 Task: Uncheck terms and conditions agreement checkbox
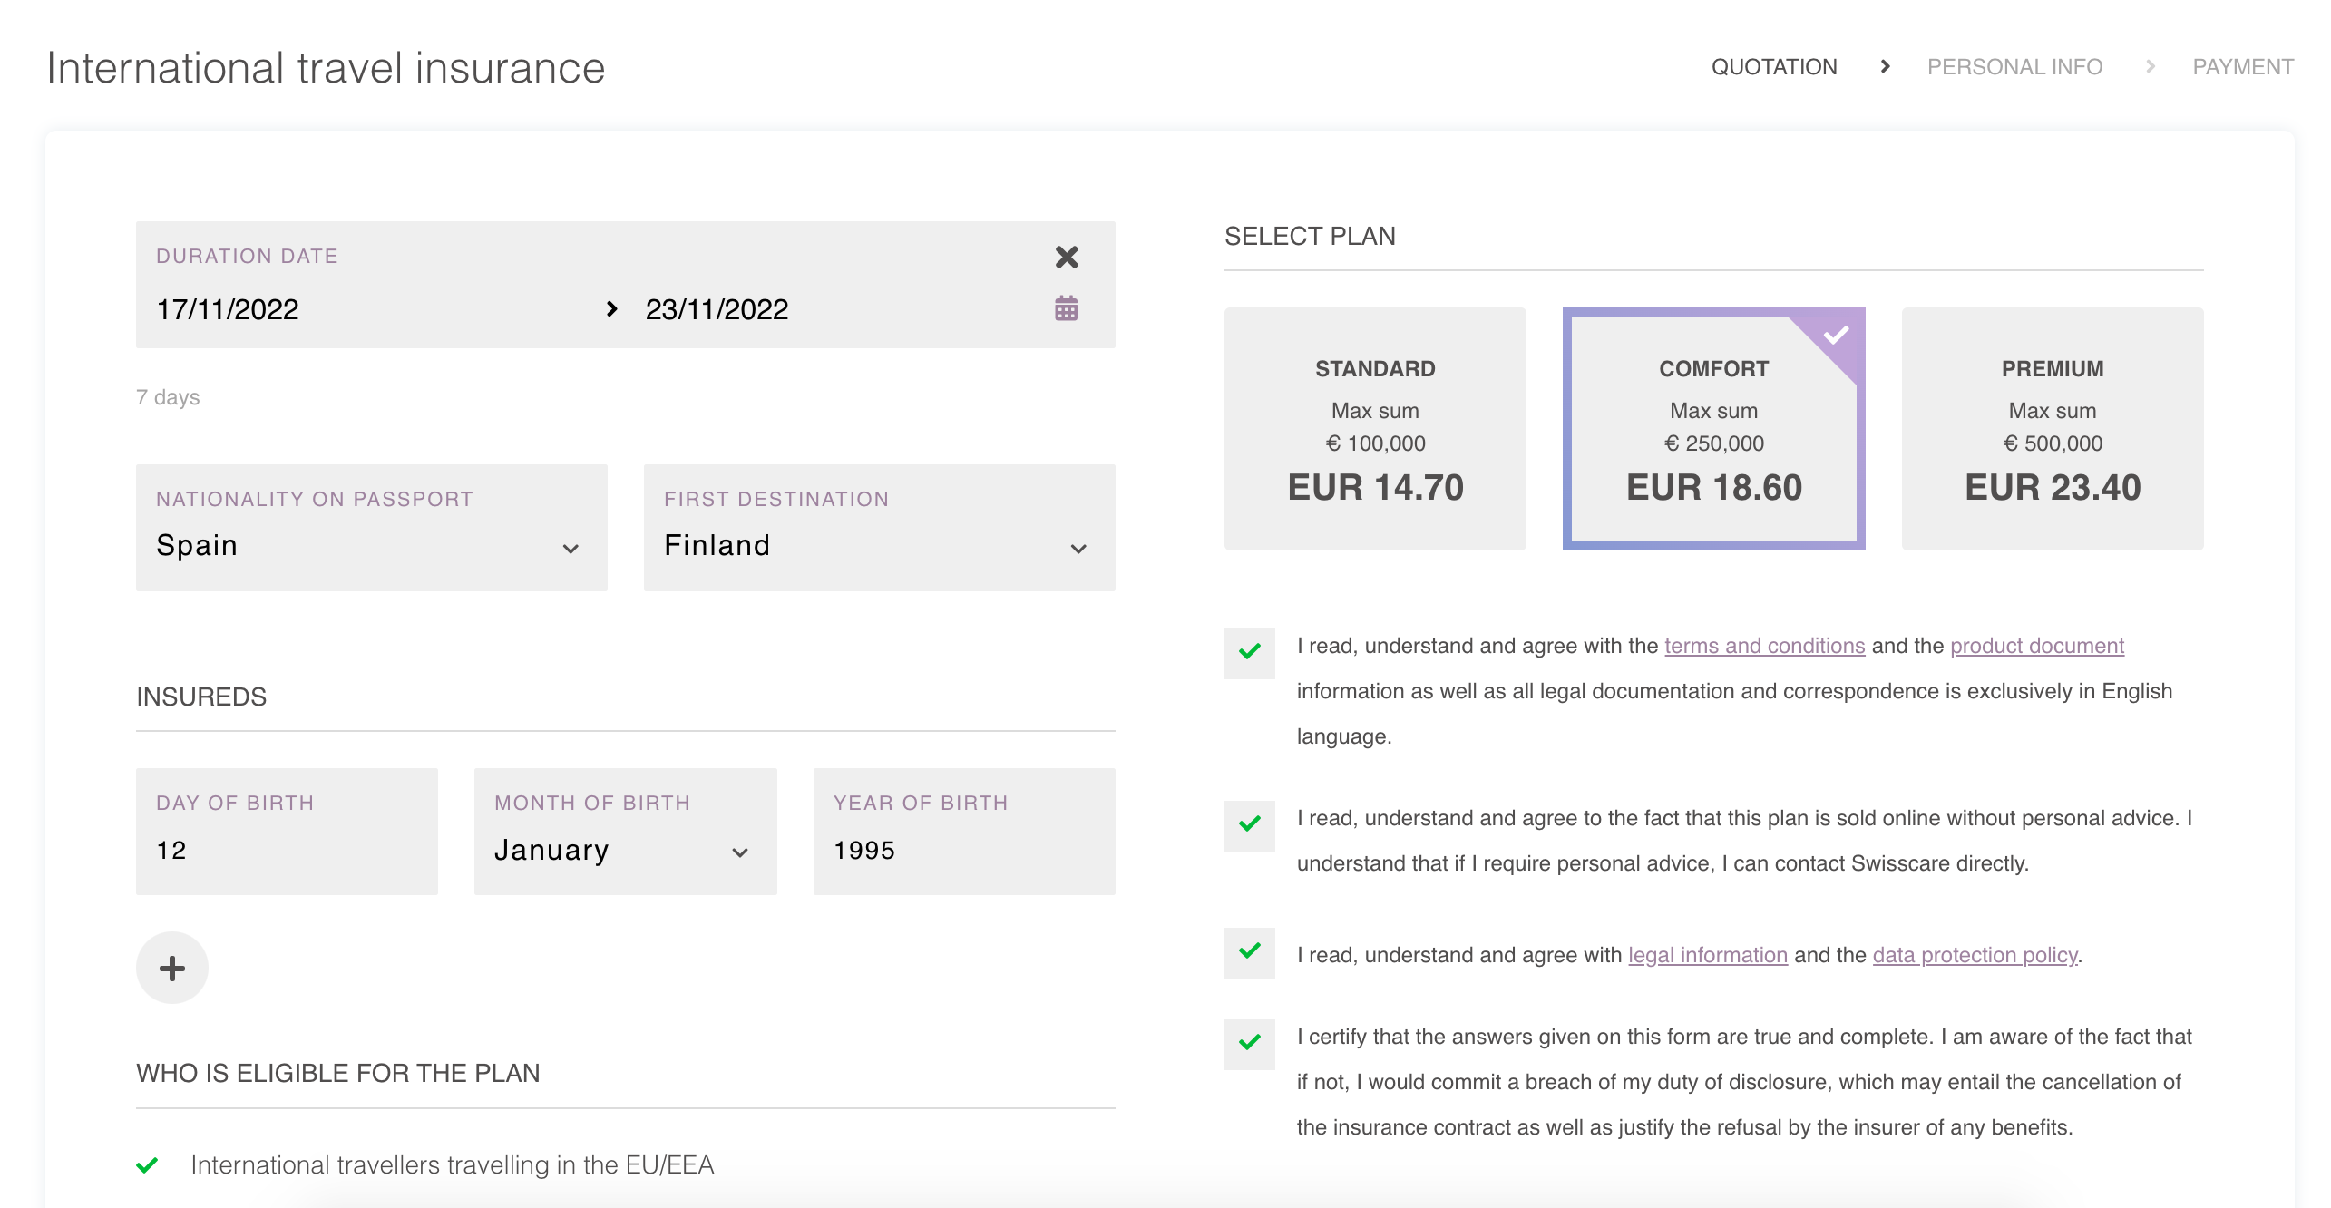coord(1250,652)
